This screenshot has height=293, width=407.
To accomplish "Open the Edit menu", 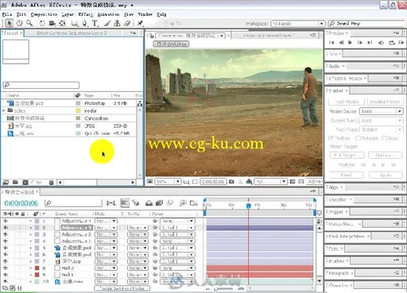I will (21, 14).
